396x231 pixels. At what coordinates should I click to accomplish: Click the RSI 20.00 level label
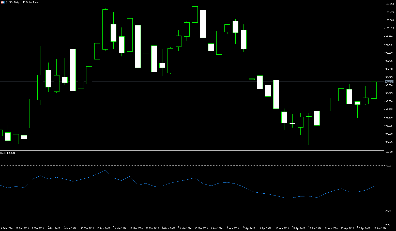coord(388,211)
